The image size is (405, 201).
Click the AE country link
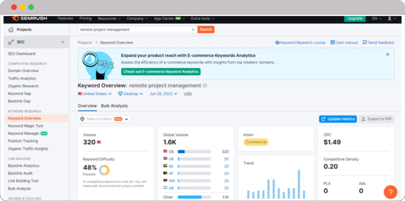(171, 166)
